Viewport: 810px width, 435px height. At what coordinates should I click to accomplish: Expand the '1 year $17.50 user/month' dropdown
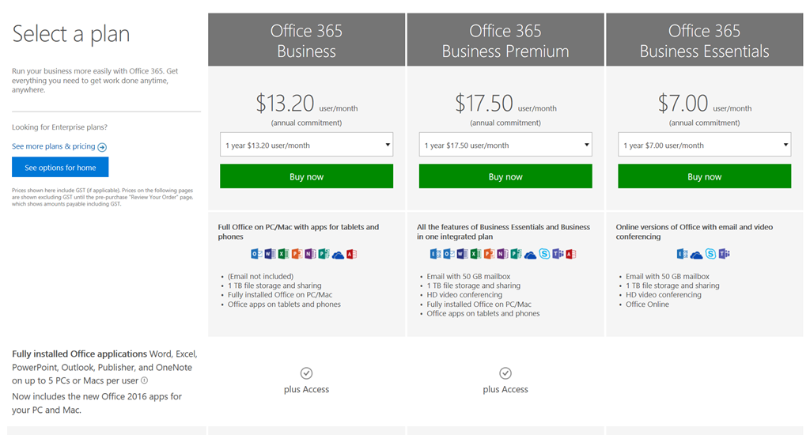[505, 145]
